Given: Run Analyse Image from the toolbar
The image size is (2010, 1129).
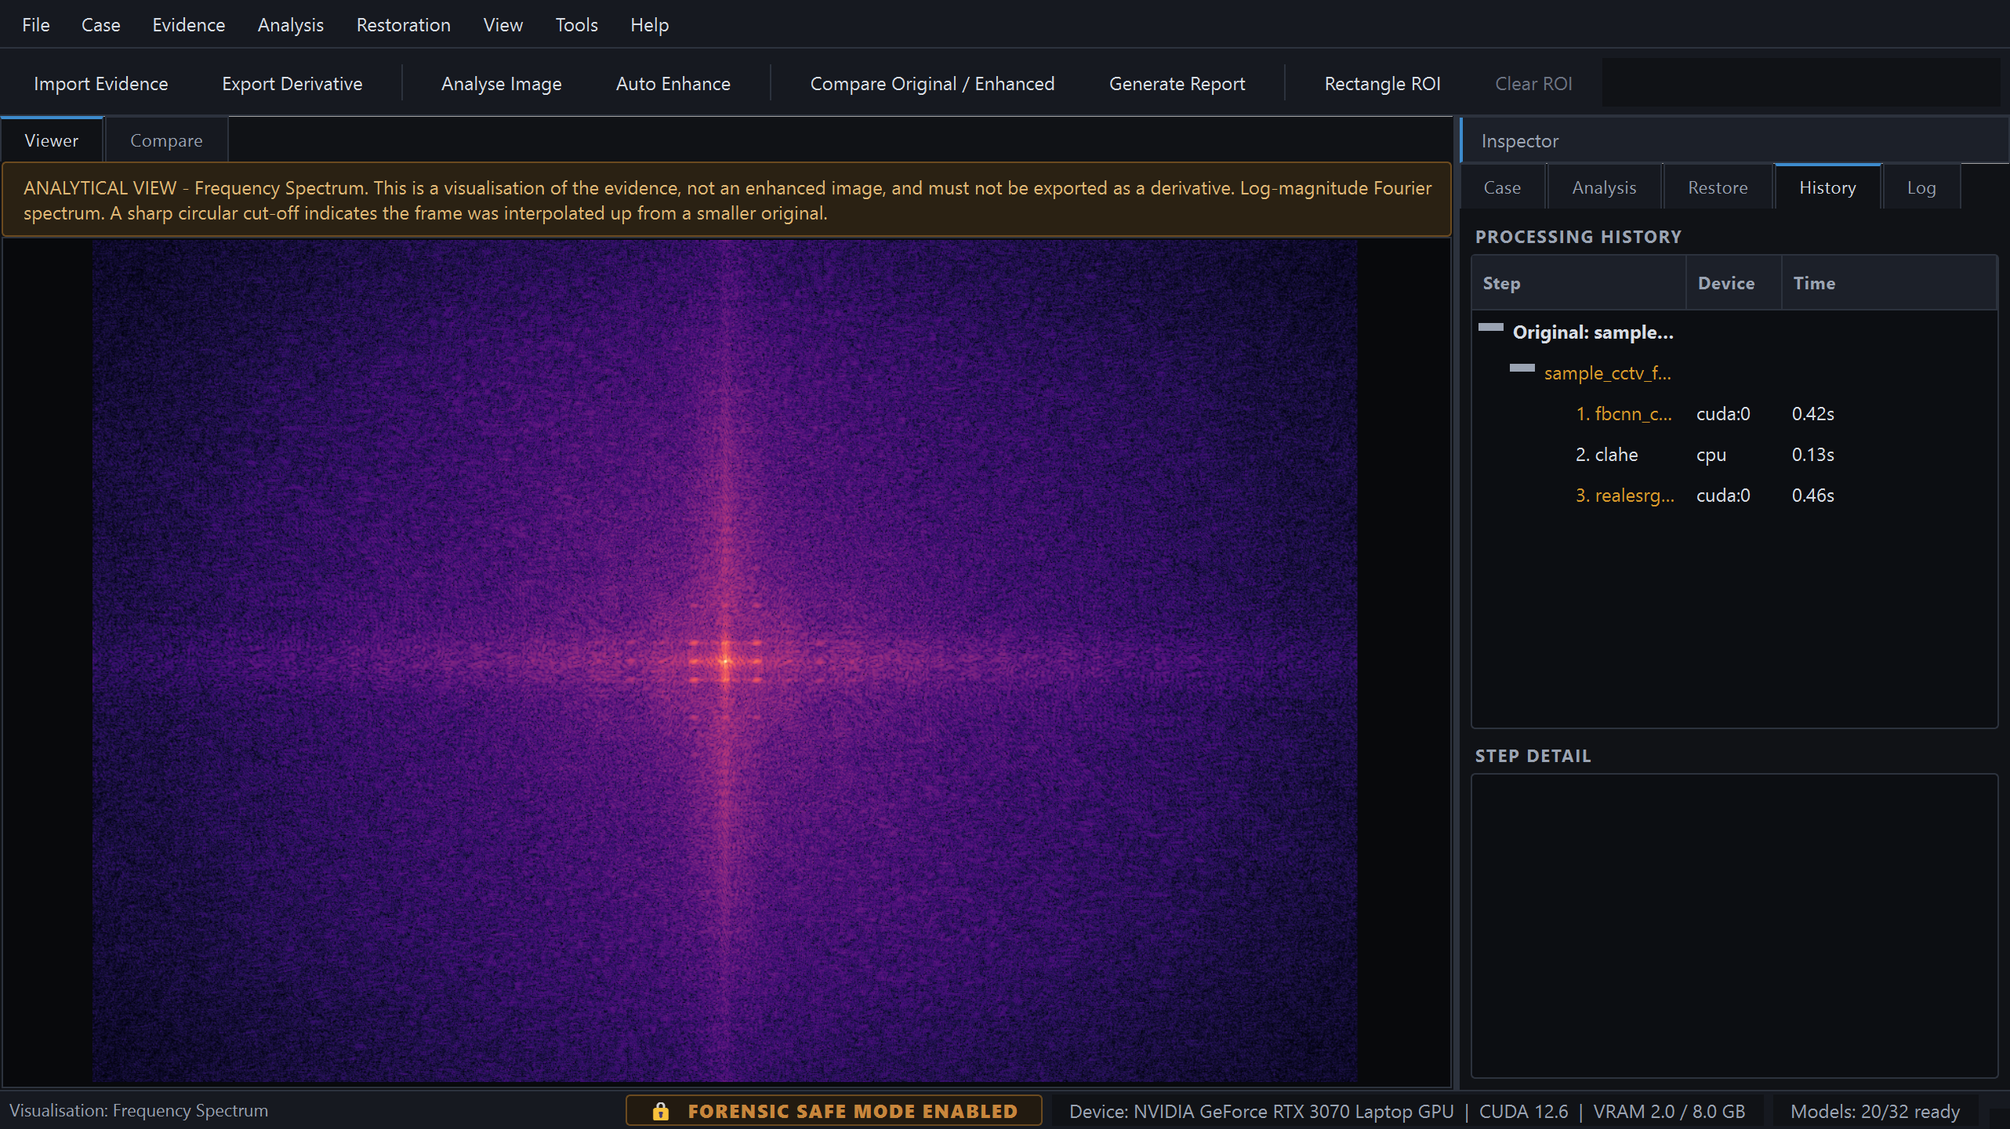Looking at the screenshot, I should point(501,83).
